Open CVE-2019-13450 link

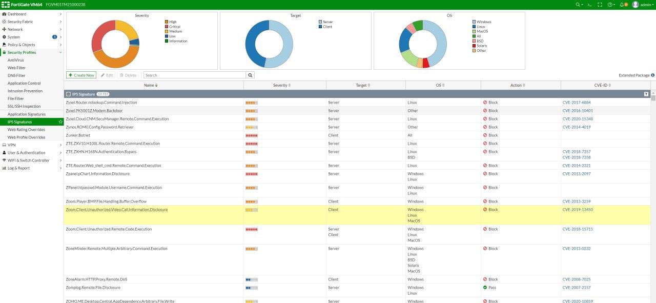[x=578, y=210]
